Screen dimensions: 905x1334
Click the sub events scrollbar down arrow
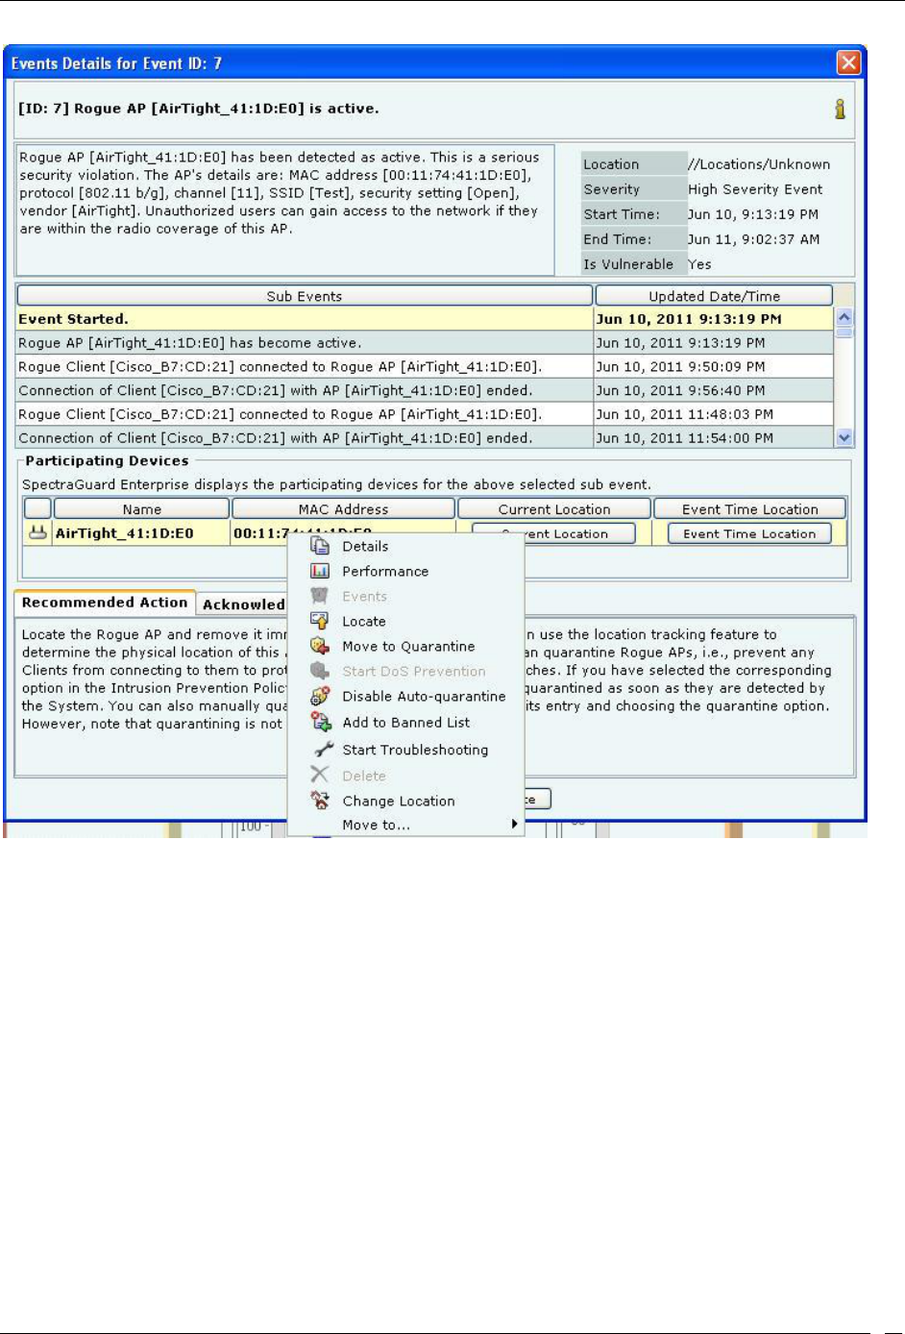pos(844,437)
